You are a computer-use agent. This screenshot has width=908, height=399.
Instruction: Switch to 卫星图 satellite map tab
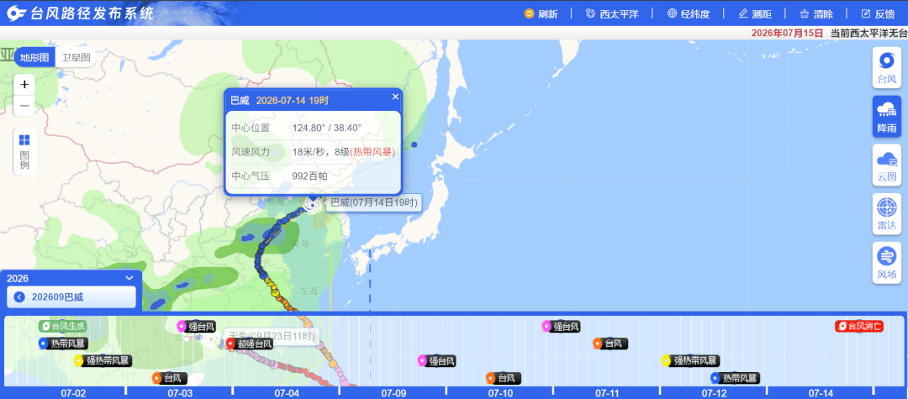(x=77, y=57)
